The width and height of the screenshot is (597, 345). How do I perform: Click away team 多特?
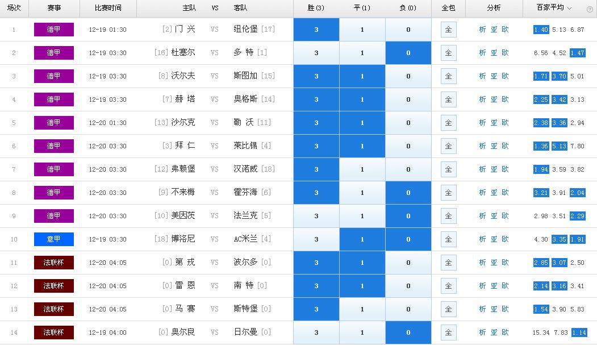pyautogui.click(x=244, y=52)
